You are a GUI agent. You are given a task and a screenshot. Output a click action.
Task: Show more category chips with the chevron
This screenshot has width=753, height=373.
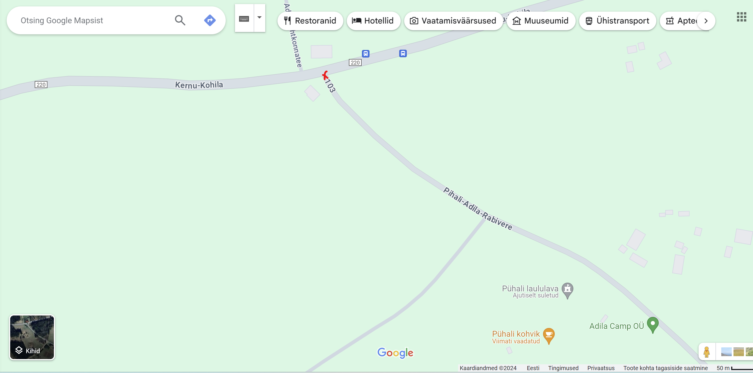[x=706, y=21]
